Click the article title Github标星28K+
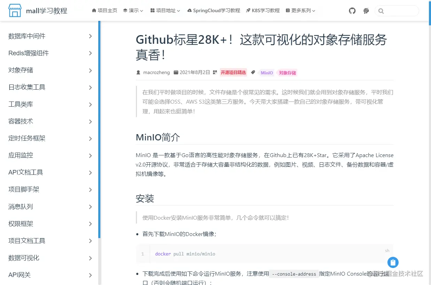The height and width of the screenshot is (285, 431). pyautogui.click(x=261, y=47)
